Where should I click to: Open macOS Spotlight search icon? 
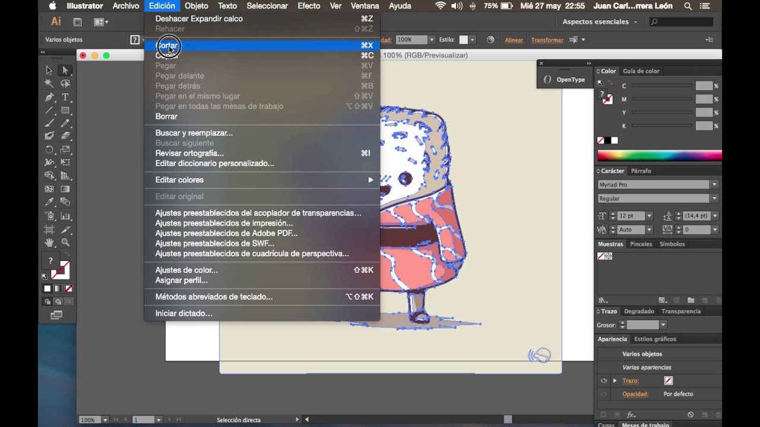coord(688,6)
